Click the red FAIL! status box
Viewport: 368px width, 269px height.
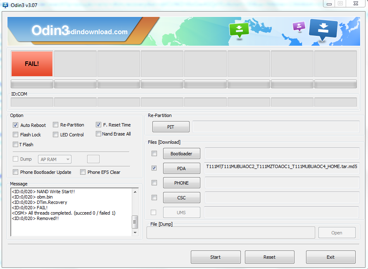(32, 64)
